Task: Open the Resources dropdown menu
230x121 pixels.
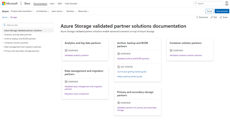Action: (x=83, y=11)
